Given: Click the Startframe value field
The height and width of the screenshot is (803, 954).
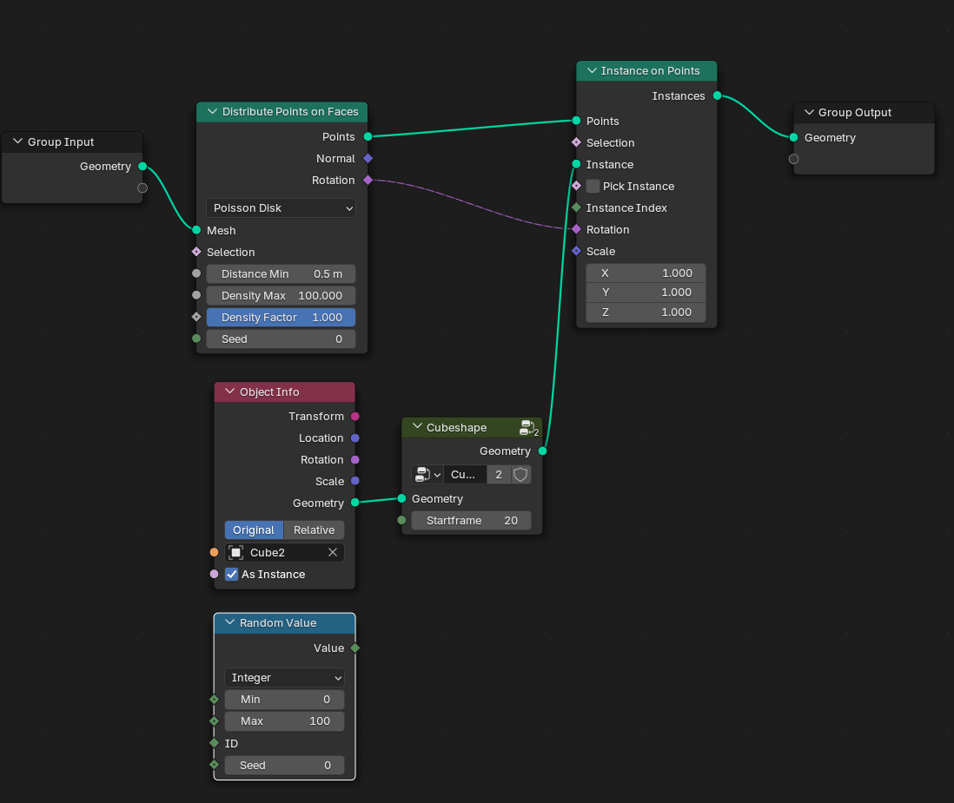Looking at the screenshot, I should coord(472,520).
